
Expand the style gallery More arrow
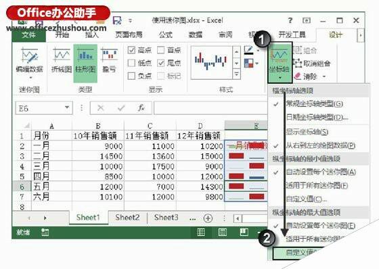click(x=236, y=74)
